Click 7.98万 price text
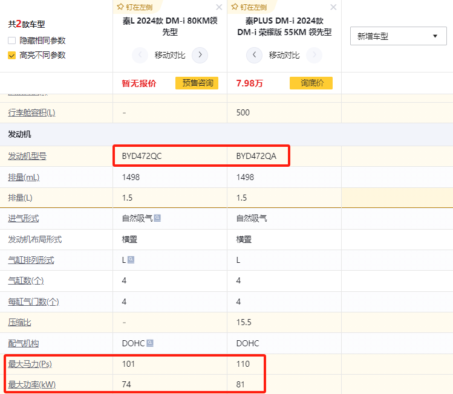 (x=250, y=83)
